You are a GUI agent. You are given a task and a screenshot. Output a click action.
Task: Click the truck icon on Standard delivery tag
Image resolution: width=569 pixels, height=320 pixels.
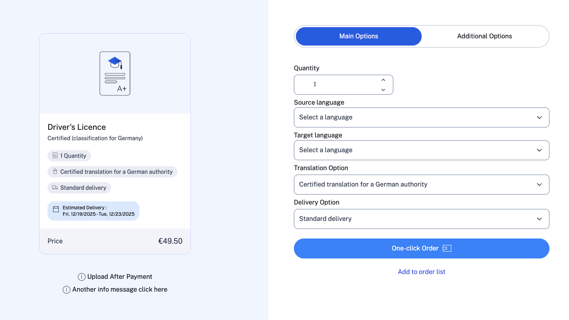(55, 187)
